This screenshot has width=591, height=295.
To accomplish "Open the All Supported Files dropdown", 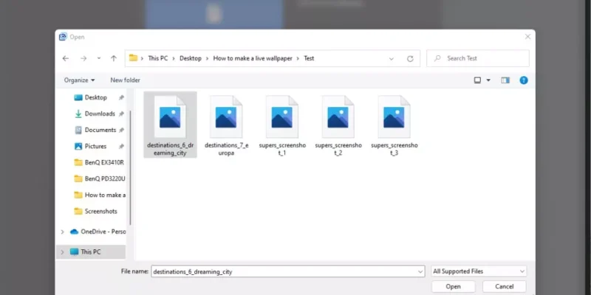I will pos(479,271).
